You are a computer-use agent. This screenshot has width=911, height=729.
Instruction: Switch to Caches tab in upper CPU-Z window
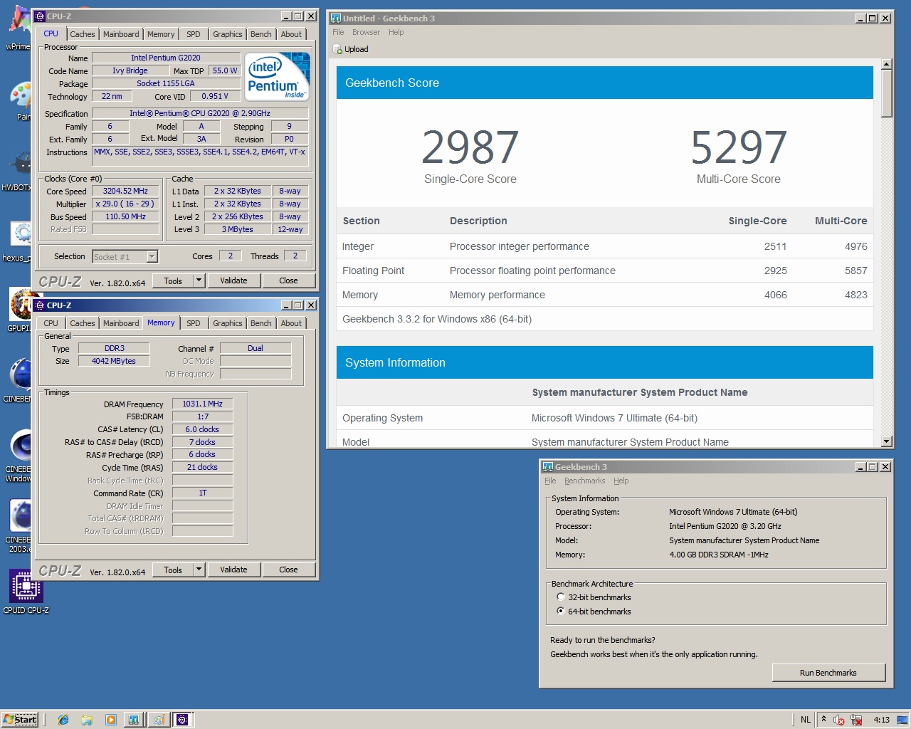[x=82, y=34]
